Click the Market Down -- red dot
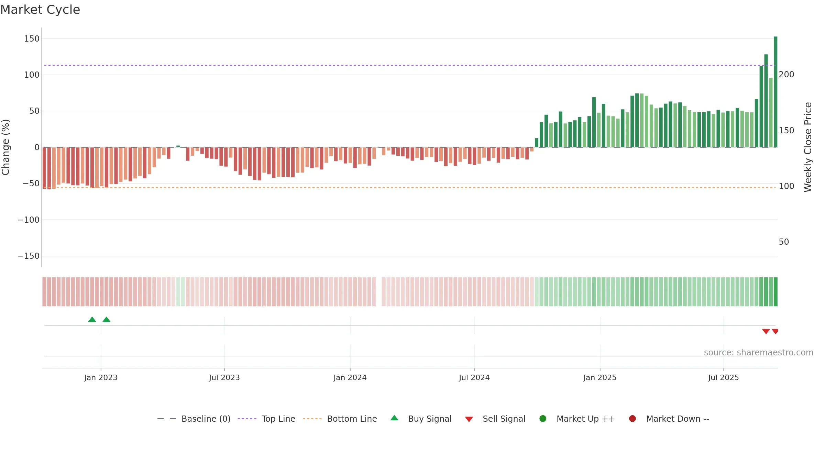Screen dimensions: 825x464 click(632, 419)
